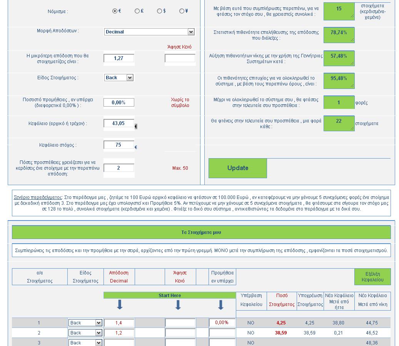Click the value 0,21 after loss in row 2
Screen dimensions: 399x346
tap(338, 333)
